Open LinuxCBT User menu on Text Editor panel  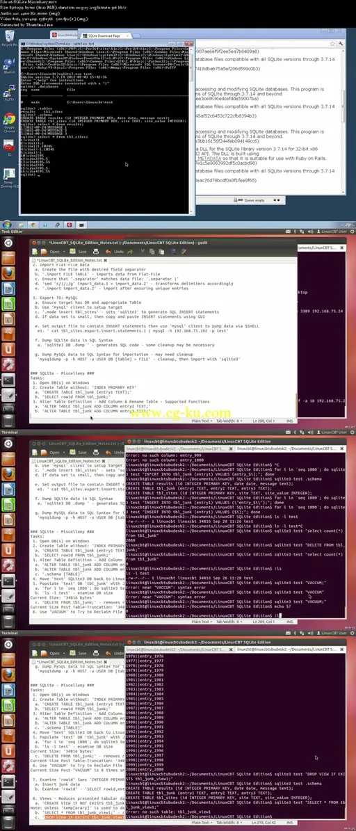coord(332,232)
